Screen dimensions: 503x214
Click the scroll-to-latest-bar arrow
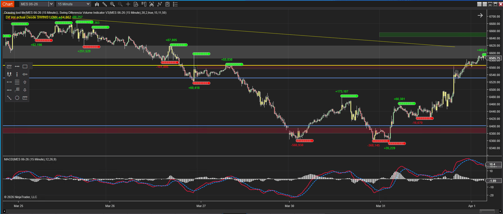(480, 15)
